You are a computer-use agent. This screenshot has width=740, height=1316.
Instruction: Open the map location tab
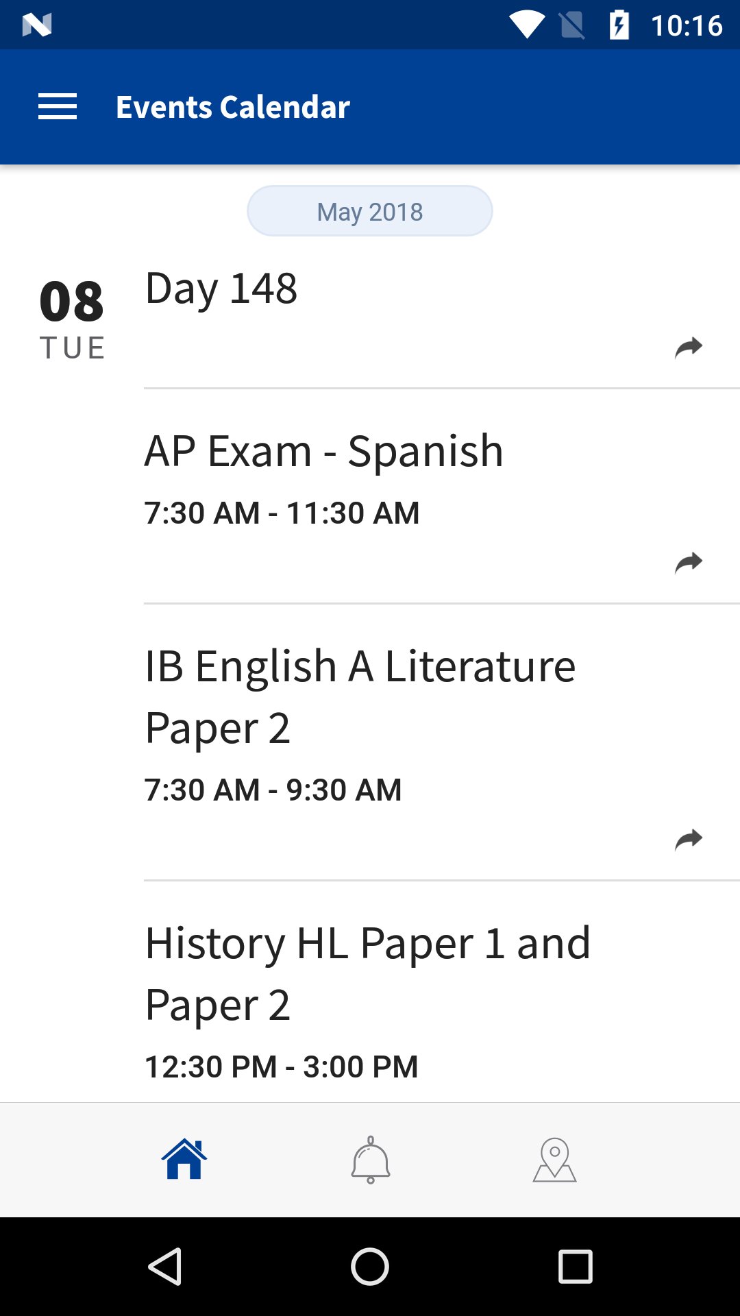point(554,1160)
